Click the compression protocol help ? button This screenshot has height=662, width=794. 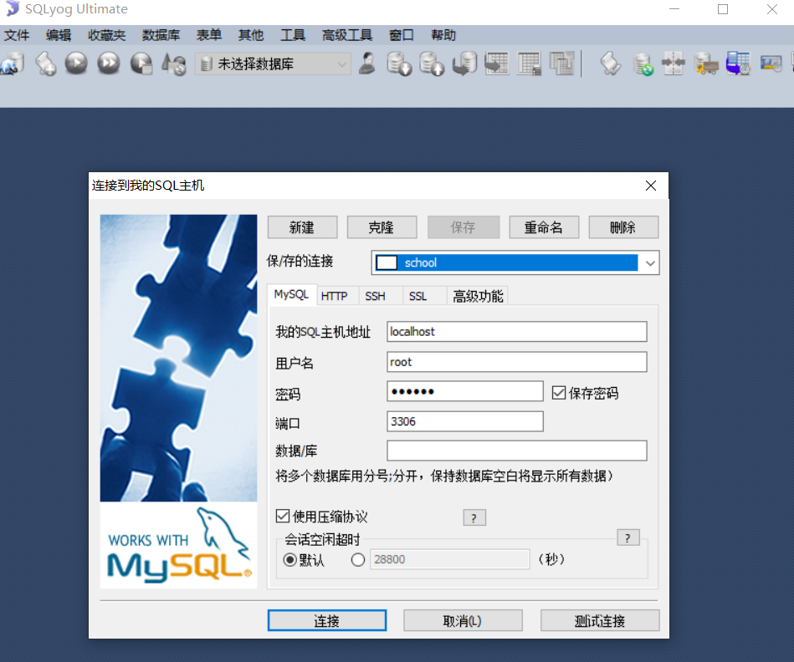[474, 517]
